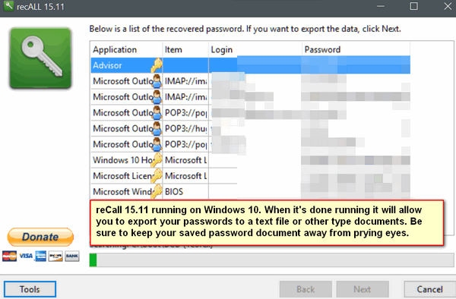456x299 pixels.
Task: Sort list by Application column header
Action: pos(126,49)
